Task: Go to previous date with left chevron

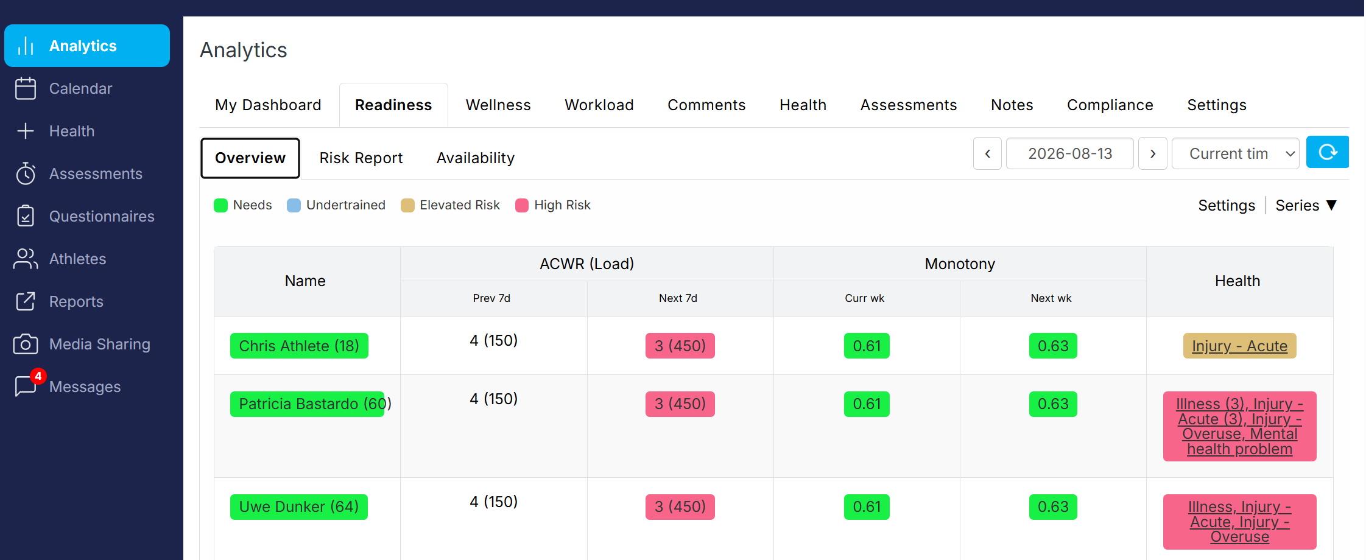Action: (988, 153)
